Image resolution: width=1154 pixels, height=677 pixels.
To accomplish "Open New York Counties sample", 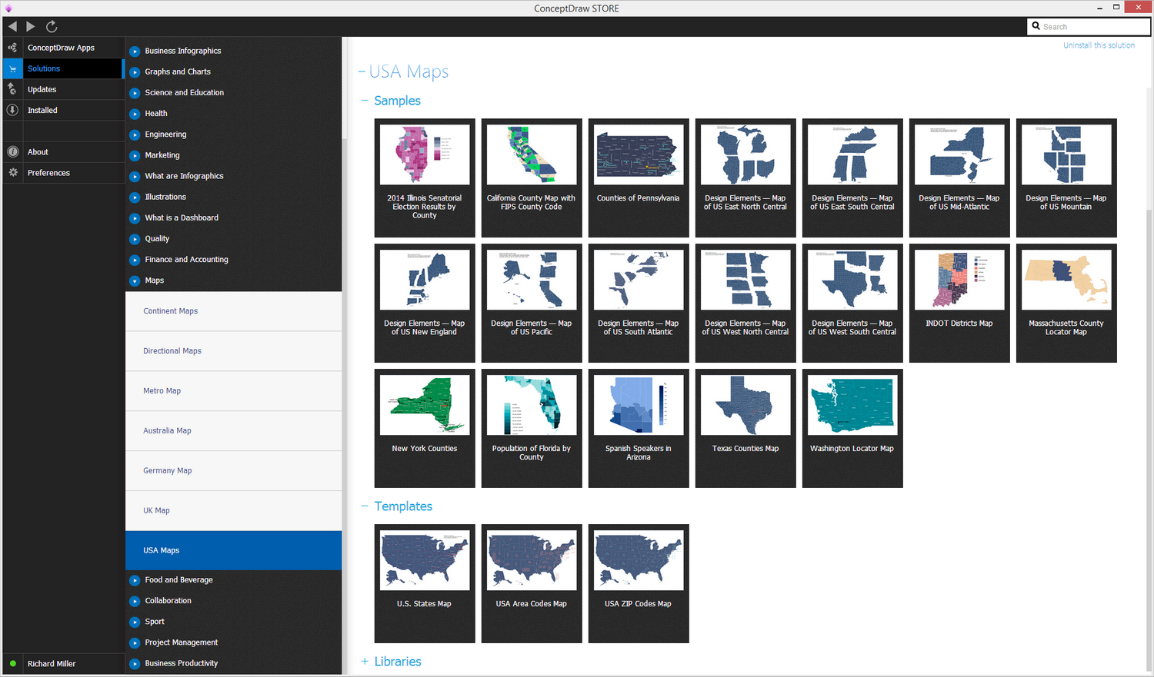I will 425,428.
